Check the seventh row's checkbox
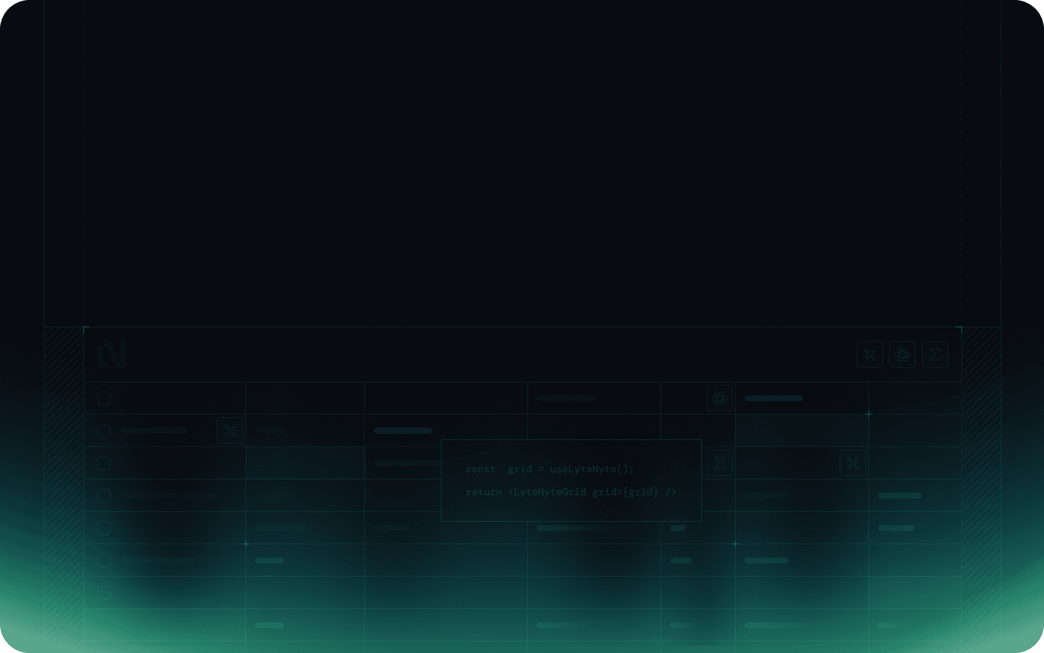 click(104, 592)
